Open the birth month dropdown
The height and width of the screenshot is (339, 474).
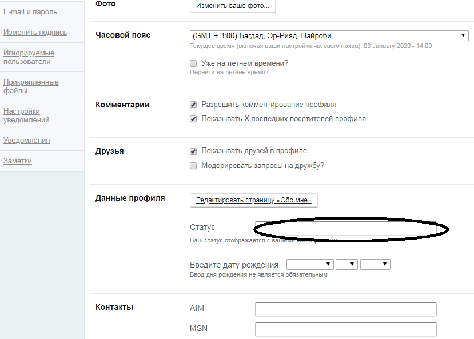click(310, 265)
